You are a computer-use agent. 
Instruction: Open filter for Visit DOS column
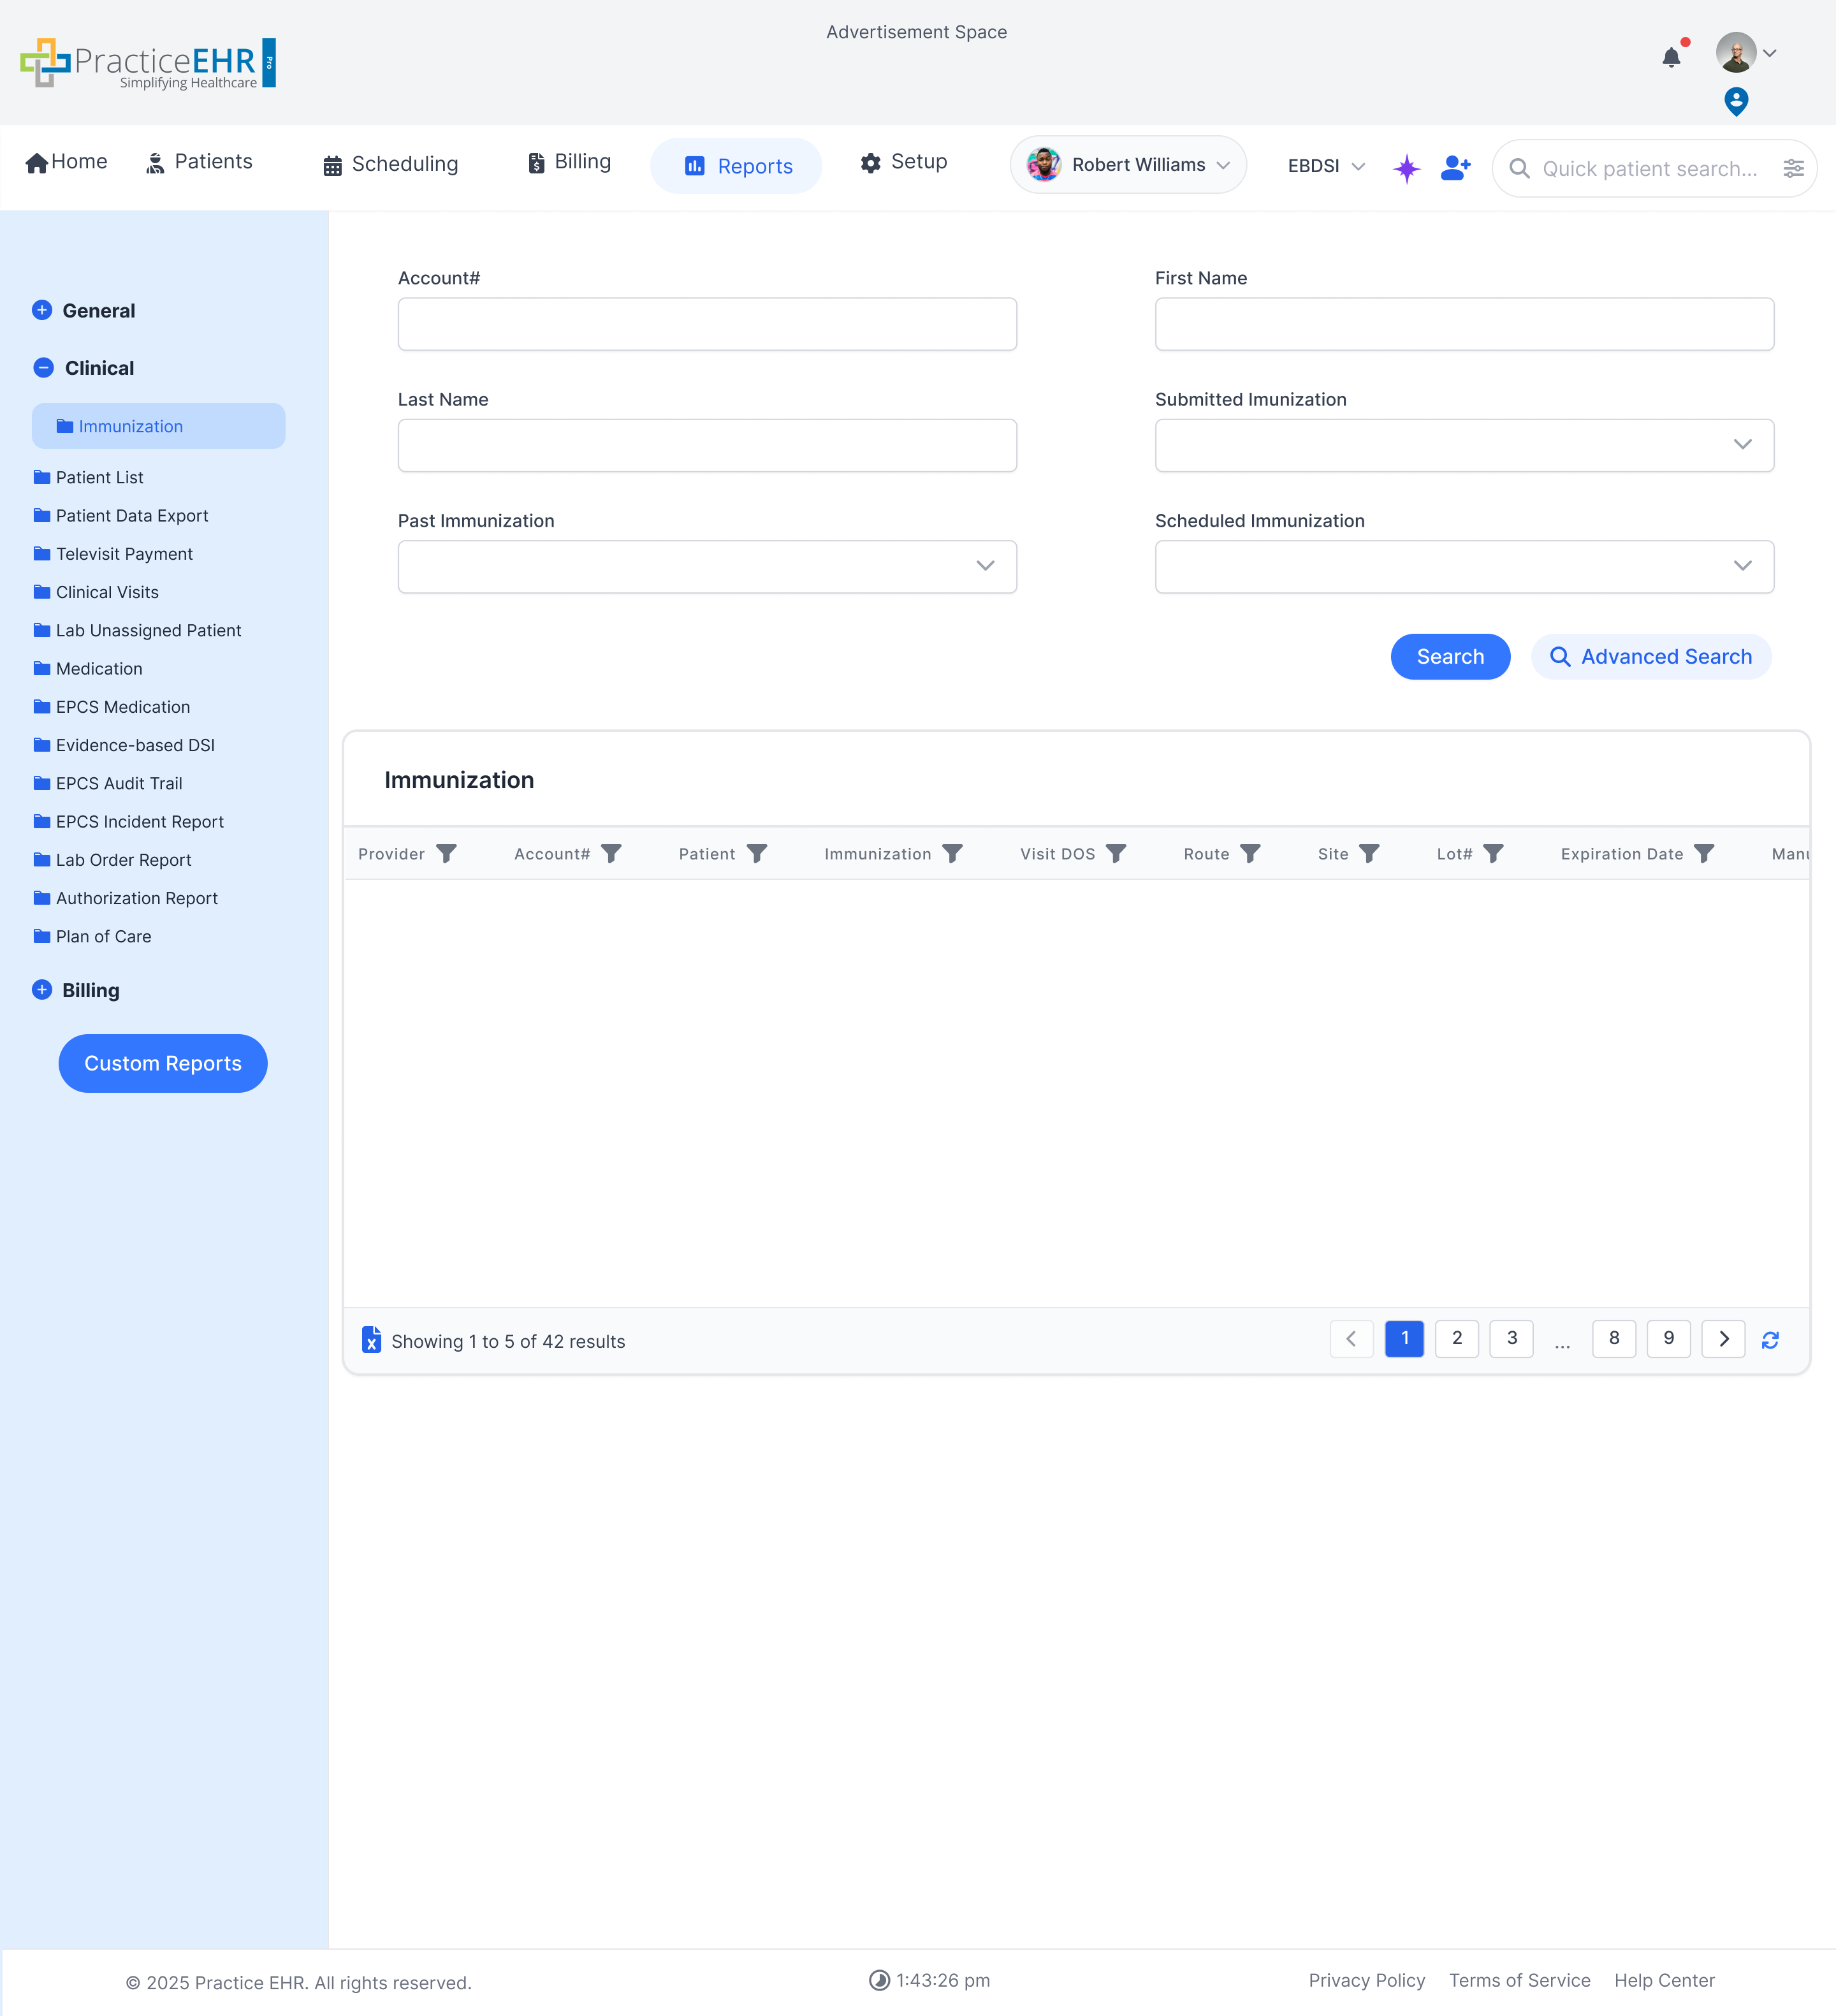pos(1116,853)
